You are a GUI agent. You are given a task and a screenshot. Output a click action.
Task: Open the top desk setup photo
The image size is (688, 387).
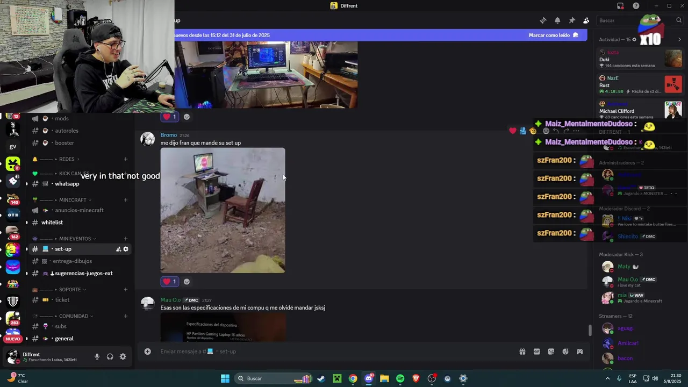pyautogui.click(x=266, y=75)
